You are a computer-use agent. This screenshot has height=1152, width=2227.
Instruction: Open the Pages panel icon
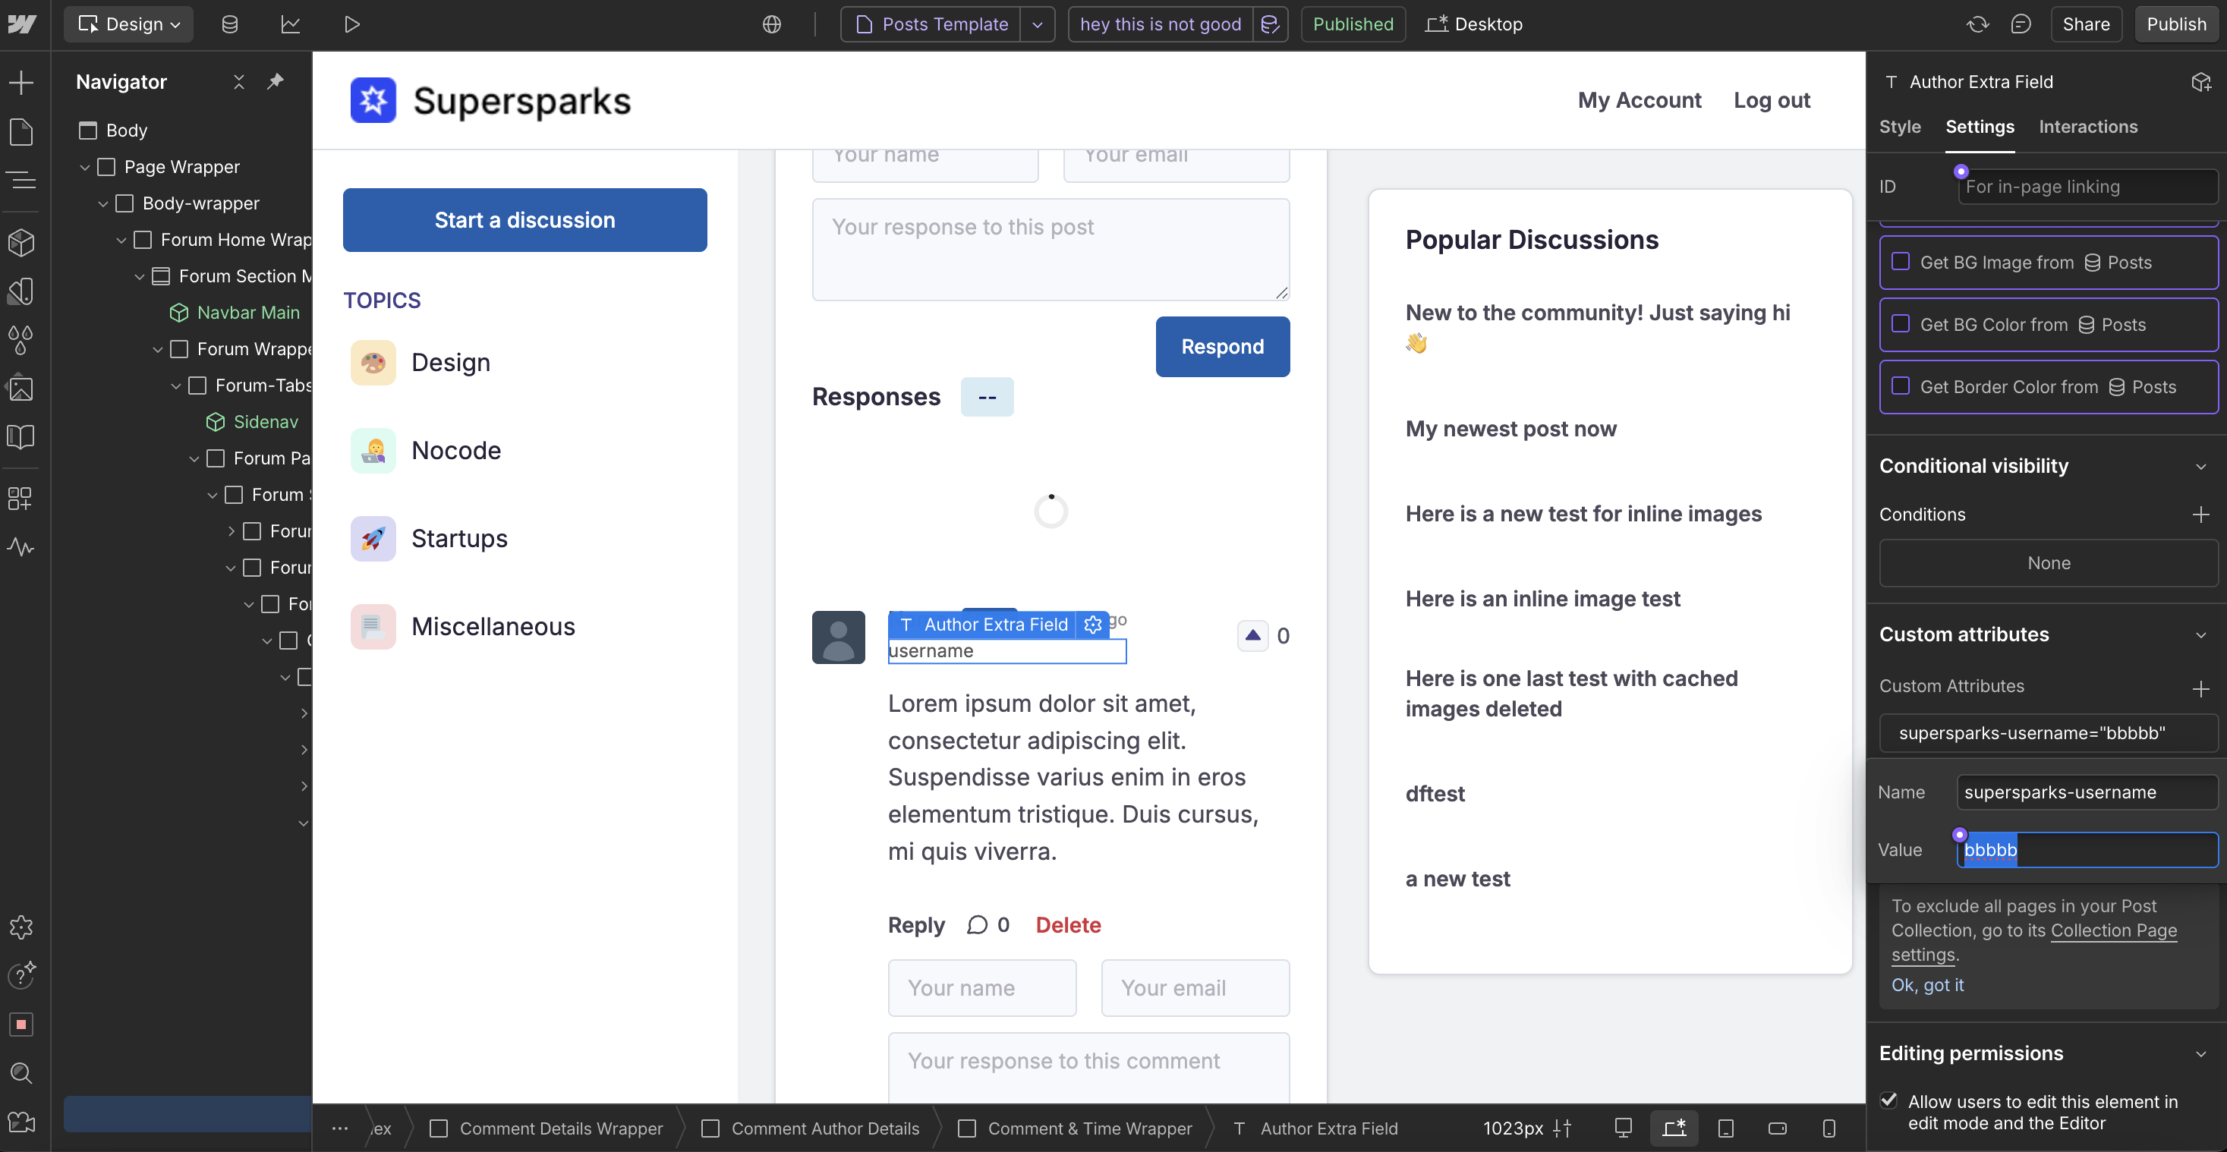(20, 132)
